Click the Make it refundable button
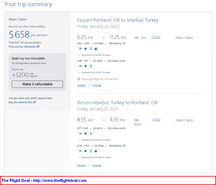 pos(37,84)
